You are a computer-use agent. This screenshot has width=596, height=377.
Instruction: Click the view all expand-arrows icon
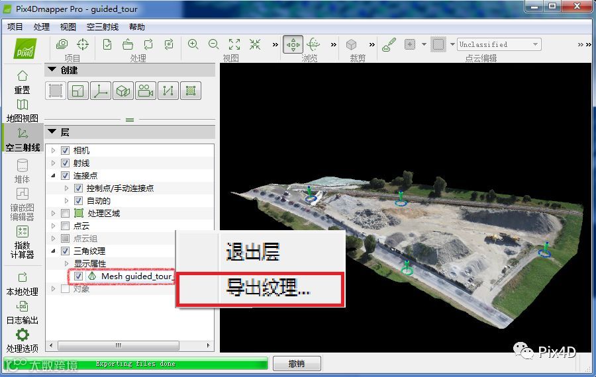point(234,44)
